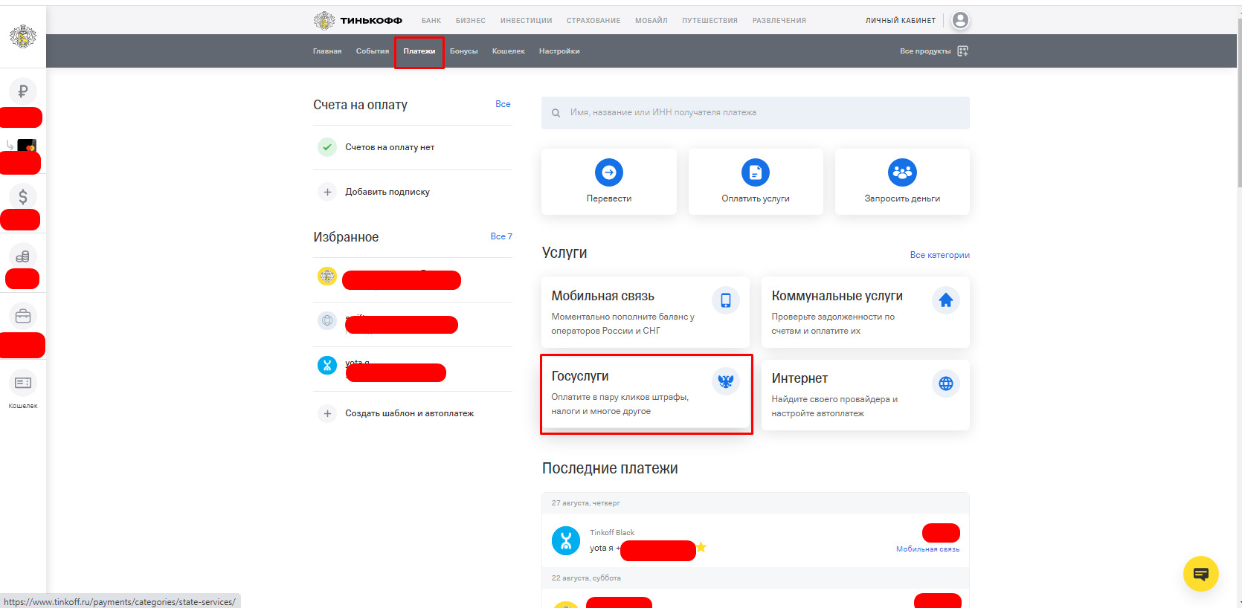Image resolution: width=1242 pixels, height=608 pixels.
Task: Open the yellow chat support button
Action: (1201, 574)
